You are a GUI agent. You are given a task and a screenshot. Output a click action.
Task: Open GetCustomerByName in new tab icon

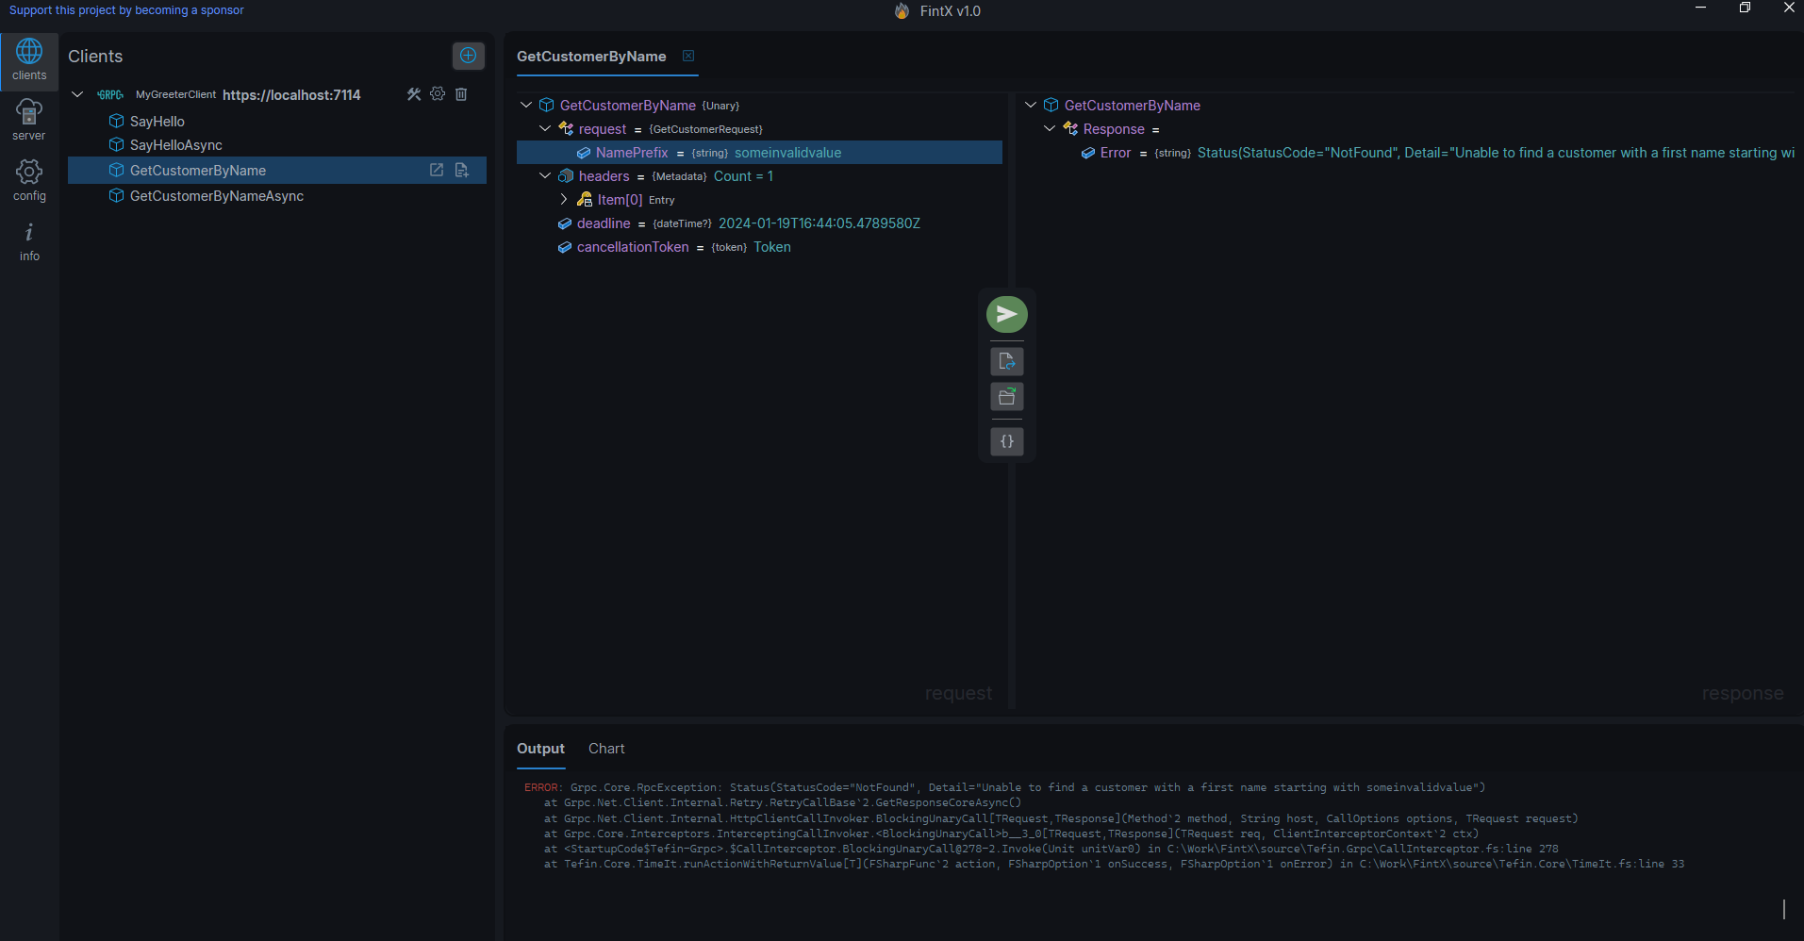(437, 170)
